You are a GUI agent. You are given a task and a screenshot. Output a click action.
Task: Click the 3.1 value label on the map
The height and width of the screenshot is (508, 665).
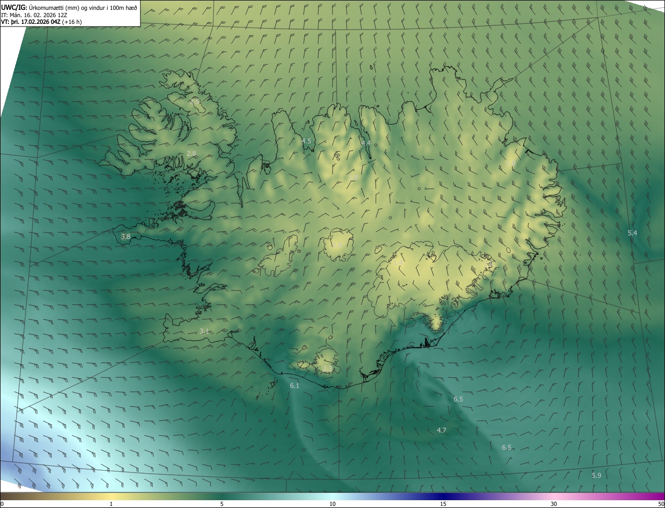(x=204, y=331)
